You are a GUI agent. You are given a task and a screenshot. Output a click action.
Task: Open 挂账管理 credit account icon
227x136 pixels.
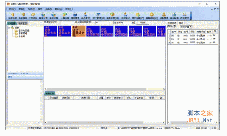click(164, 16)
